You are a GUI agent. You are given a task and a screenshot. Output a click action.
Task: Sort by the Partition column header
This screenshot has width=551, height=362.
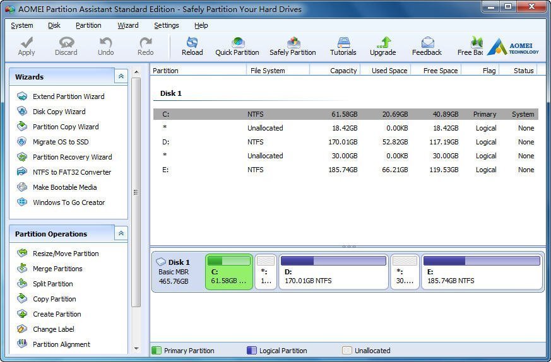click(x=199, y=71)
